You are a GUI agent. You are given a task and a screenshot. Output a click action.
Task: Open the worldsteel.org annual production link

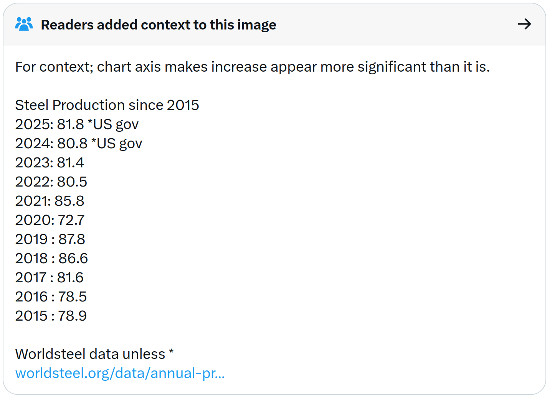(x=120, y=373)
